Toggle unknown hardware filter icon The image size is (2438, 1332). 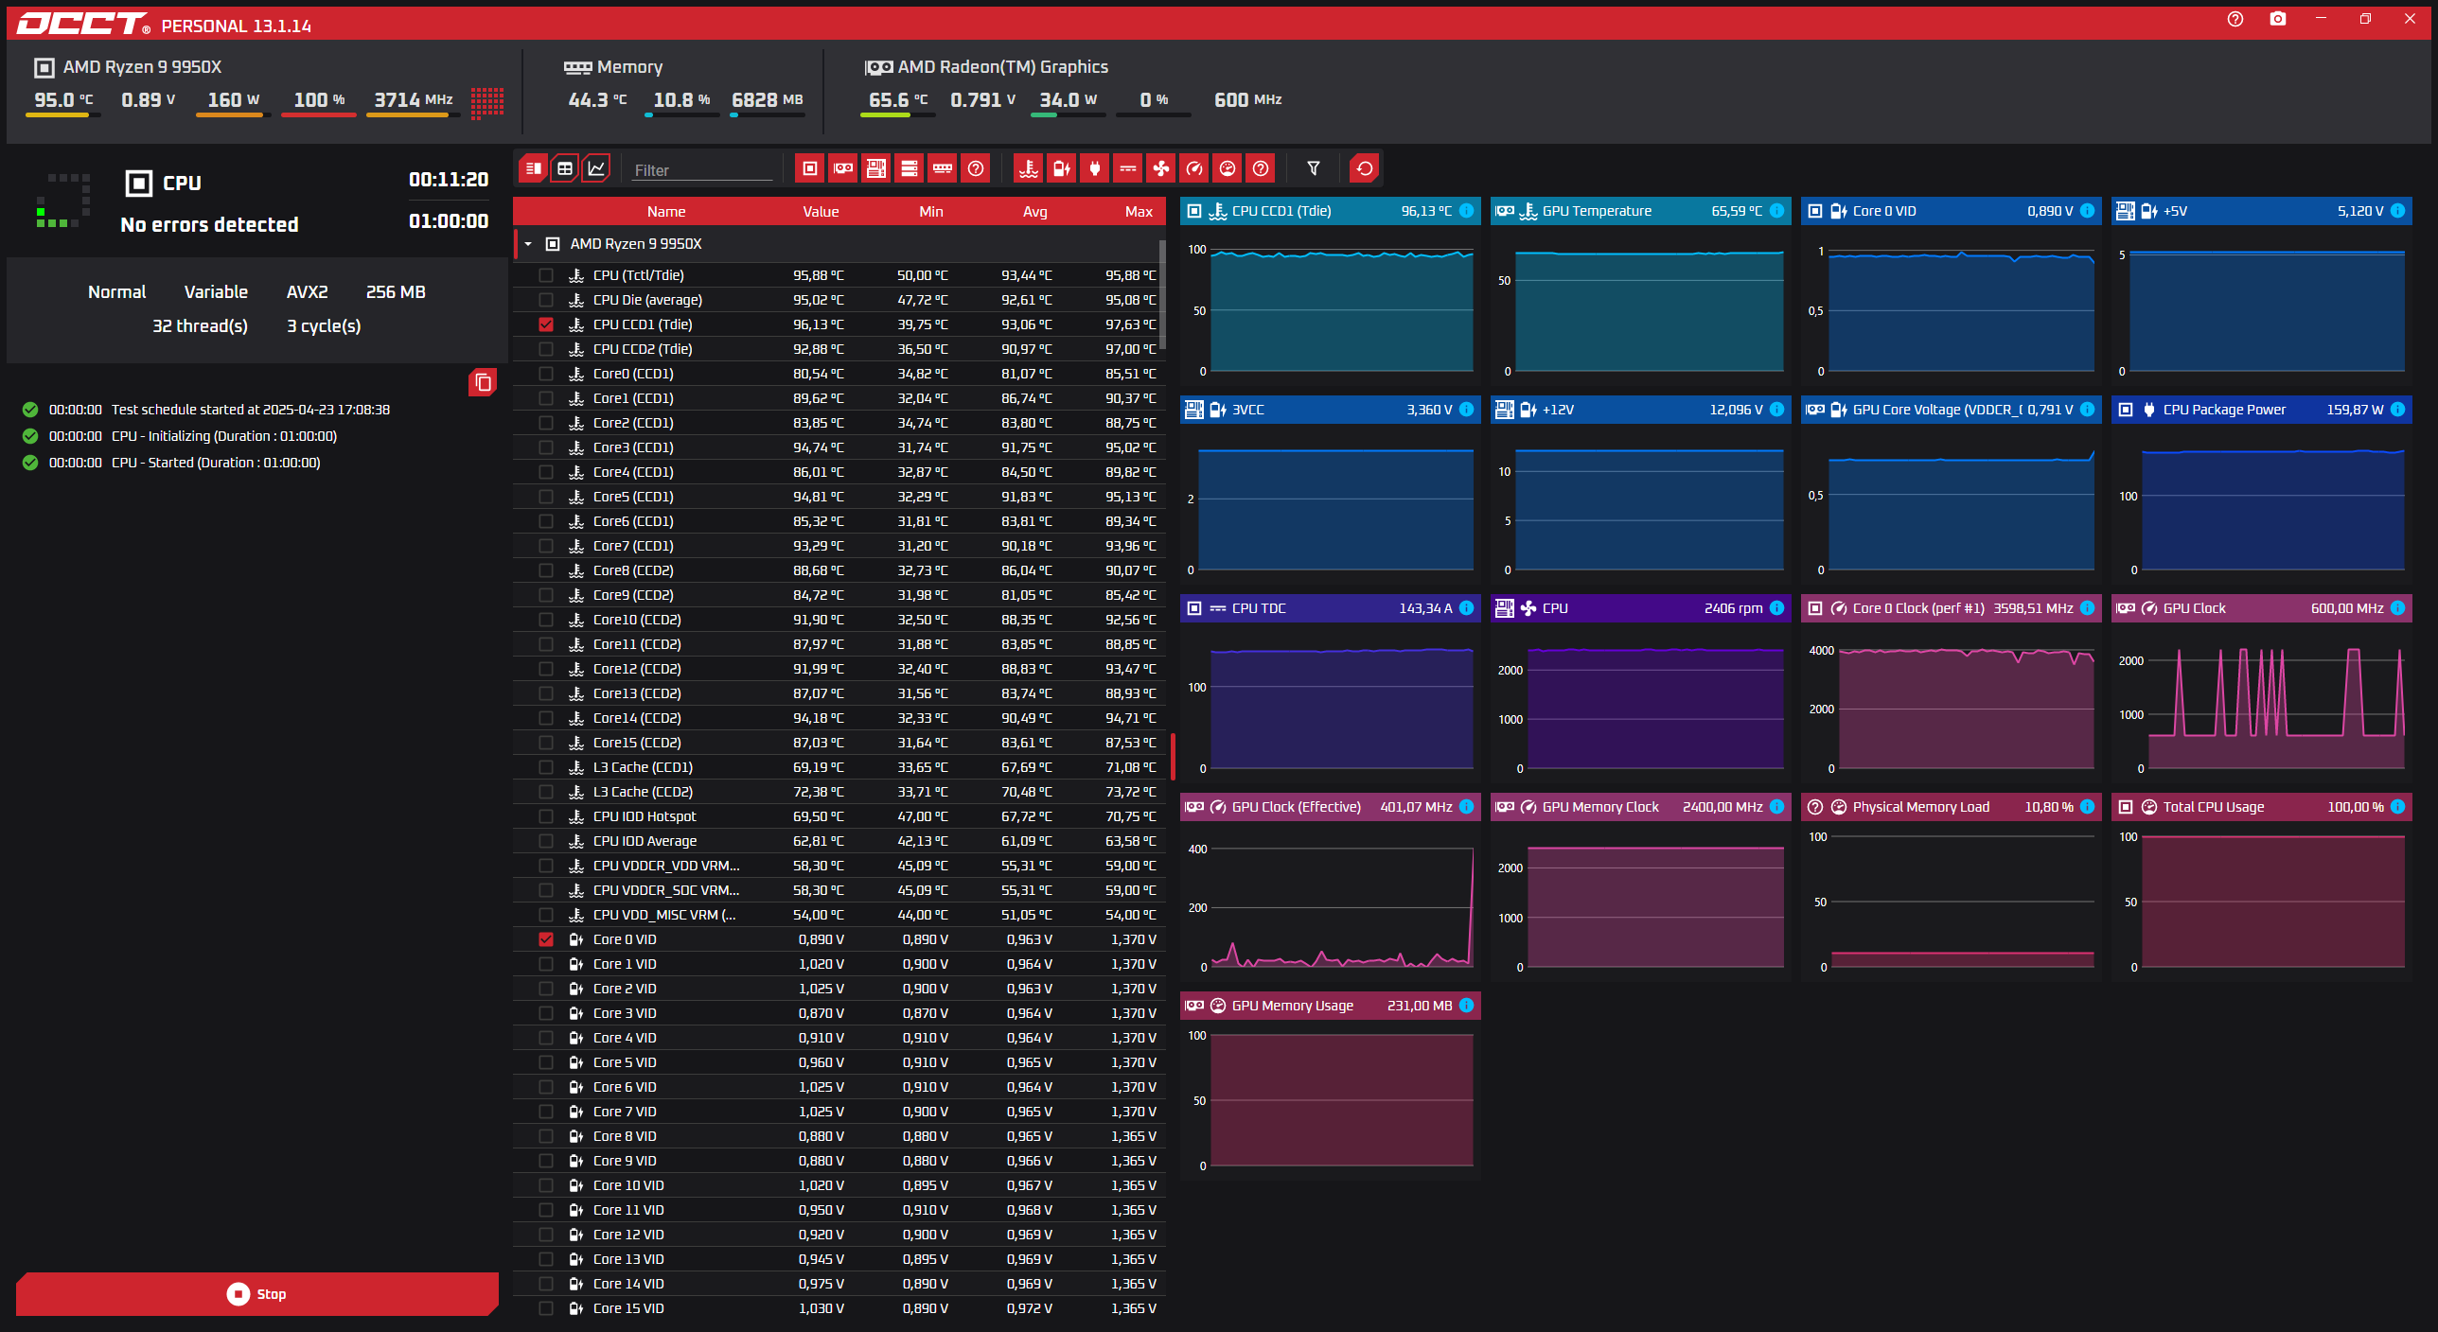976,168
